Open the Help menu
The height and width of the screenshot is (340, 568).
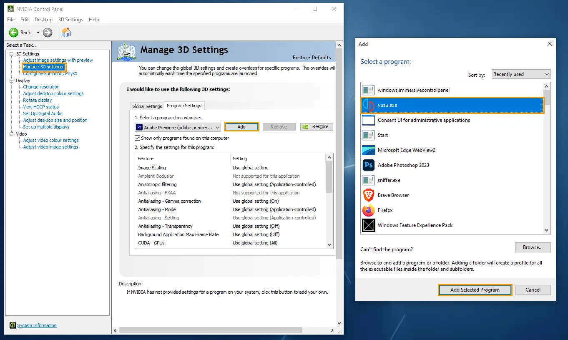(x=94, y=20)
